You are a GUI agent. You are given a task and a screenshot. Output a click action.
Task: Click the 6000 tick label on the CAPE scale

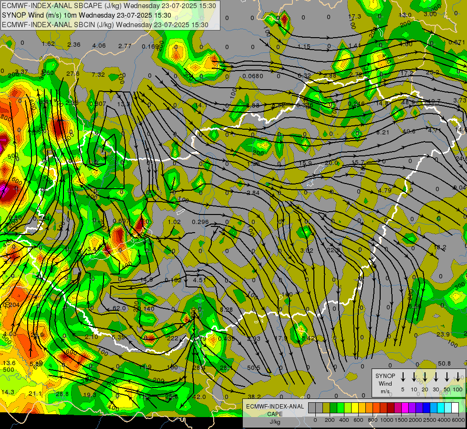pyautogui.click(x=458, y=420)
